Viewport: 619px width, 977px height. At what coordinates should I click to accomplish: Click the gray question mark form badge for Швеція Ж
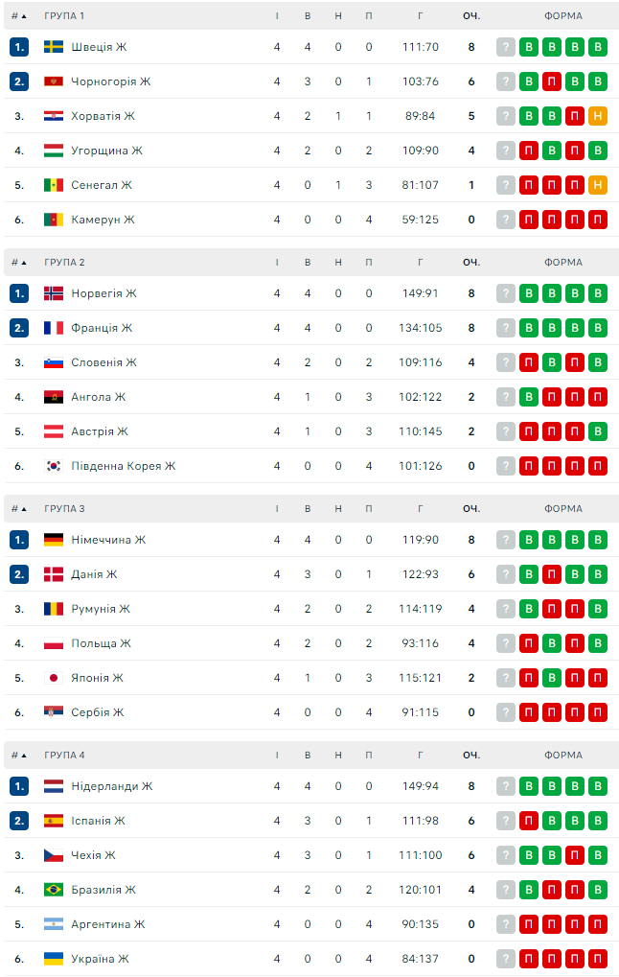pyautogui.click(x=506, y=47)
